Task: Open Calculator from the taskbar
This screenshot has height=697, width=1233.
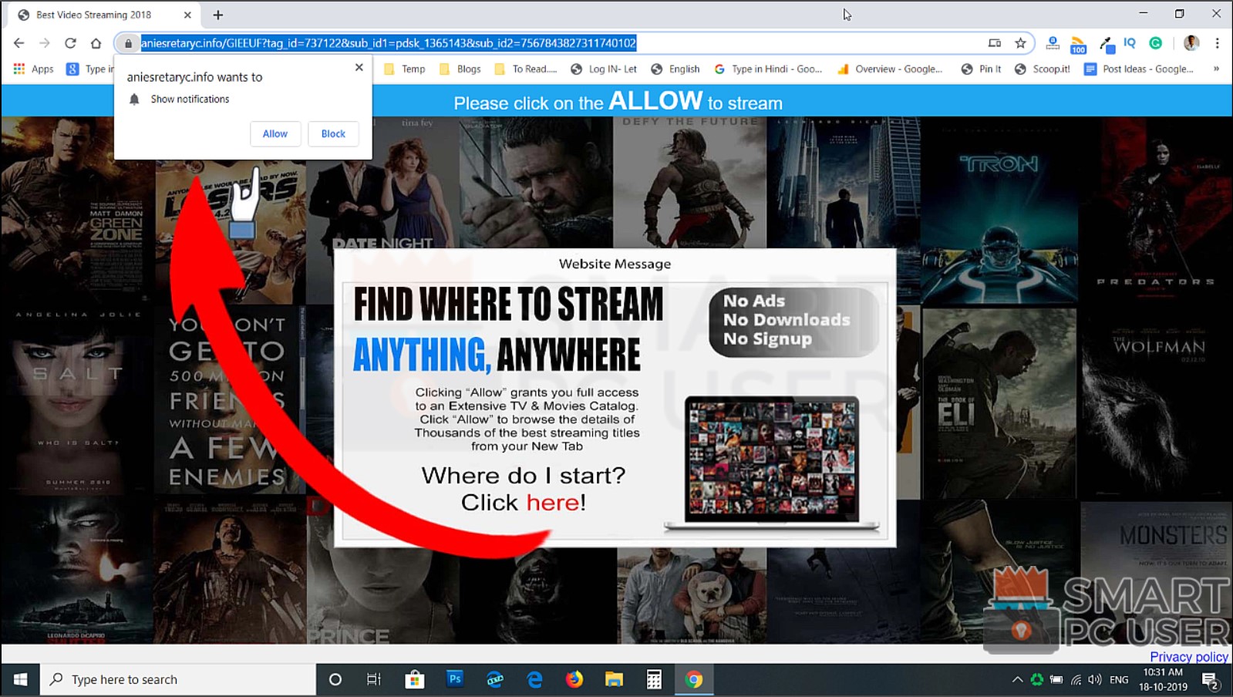Action: [x=654, y=679]
